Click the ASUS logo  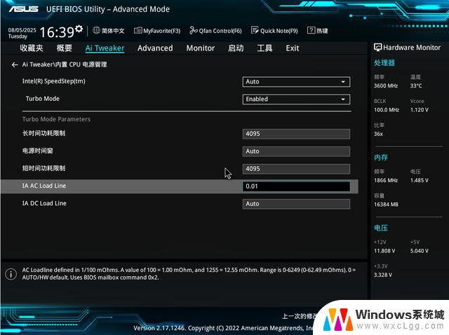23,9
